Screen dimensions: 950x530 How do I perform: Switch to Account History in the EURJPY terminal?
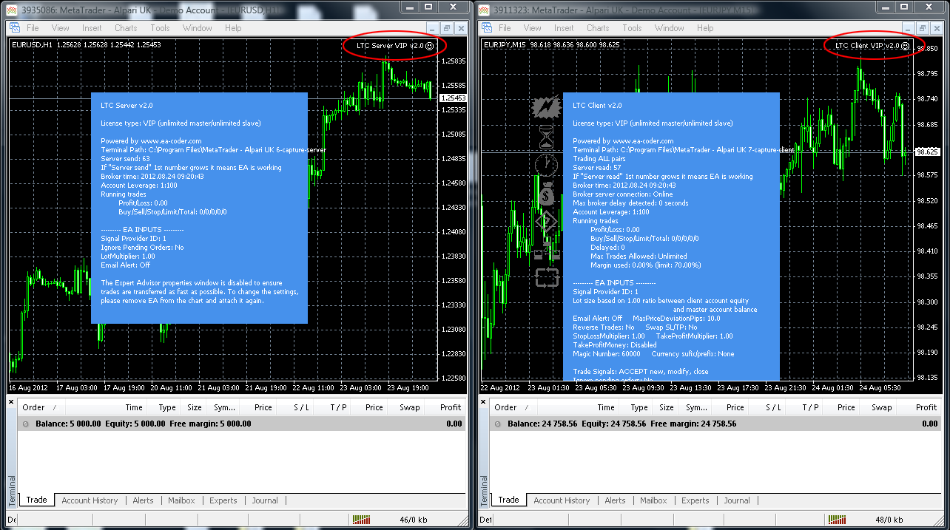(x=562, y=500)
